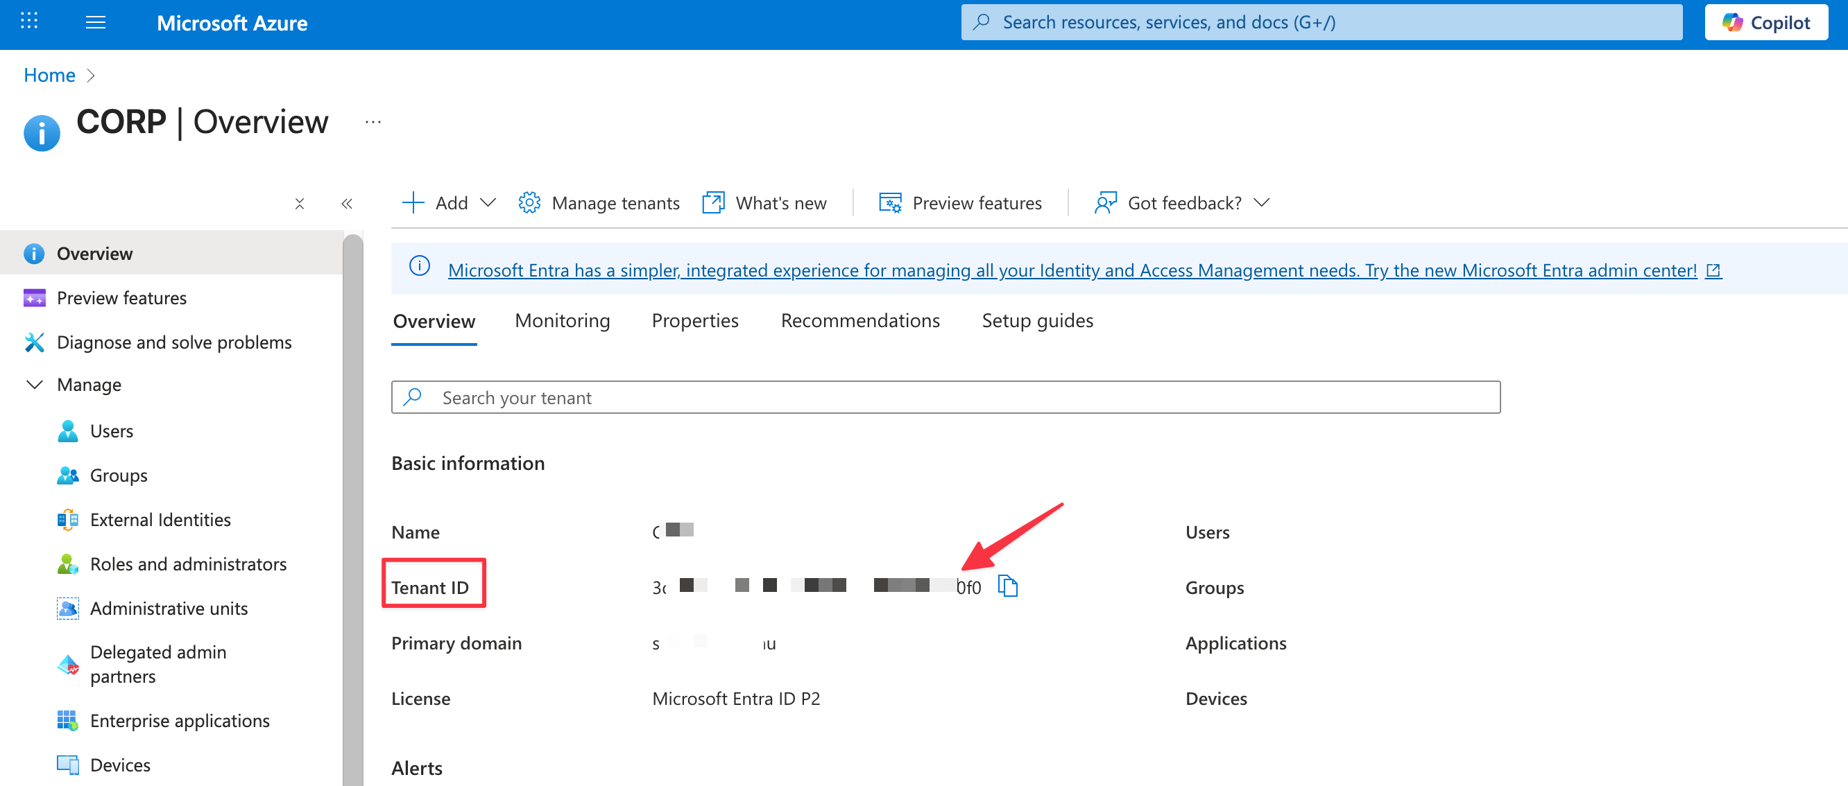Open What's new
This screenshot has width=1848, height=786.
coord(780,204)
